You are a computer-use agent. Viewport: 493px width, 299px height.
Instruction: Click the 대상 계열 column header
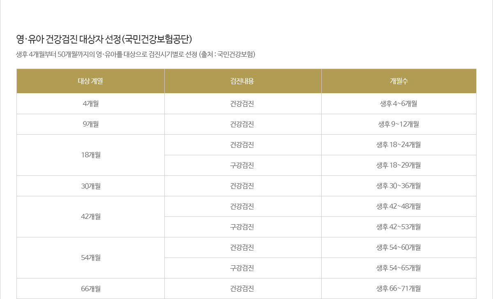tap(90, 81)
